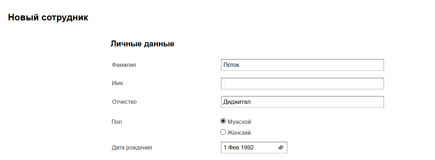Focus the Отчество input field

pos(302,102)
